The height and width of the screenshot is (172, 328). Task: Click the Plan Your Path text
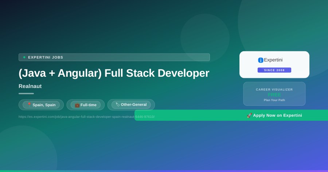274,100
